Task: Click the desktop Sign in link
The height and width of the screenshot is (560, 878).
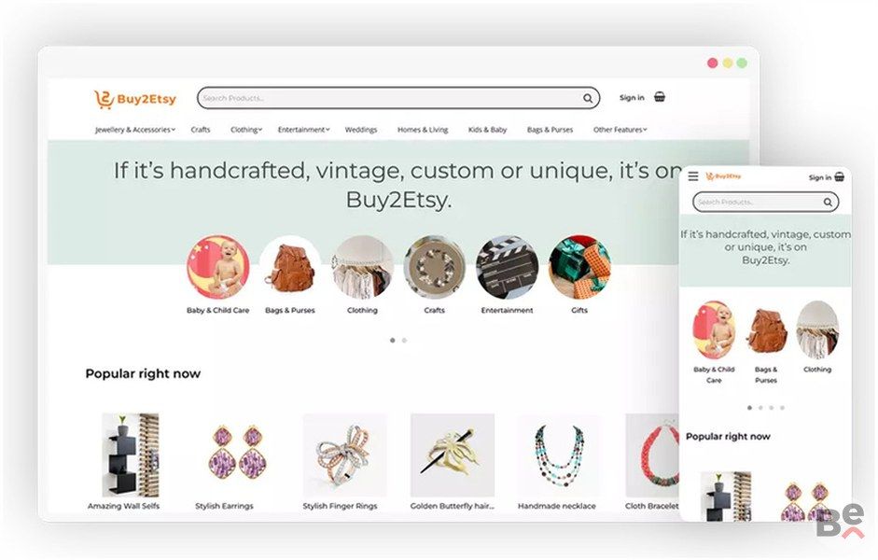Action: [632, 97]
